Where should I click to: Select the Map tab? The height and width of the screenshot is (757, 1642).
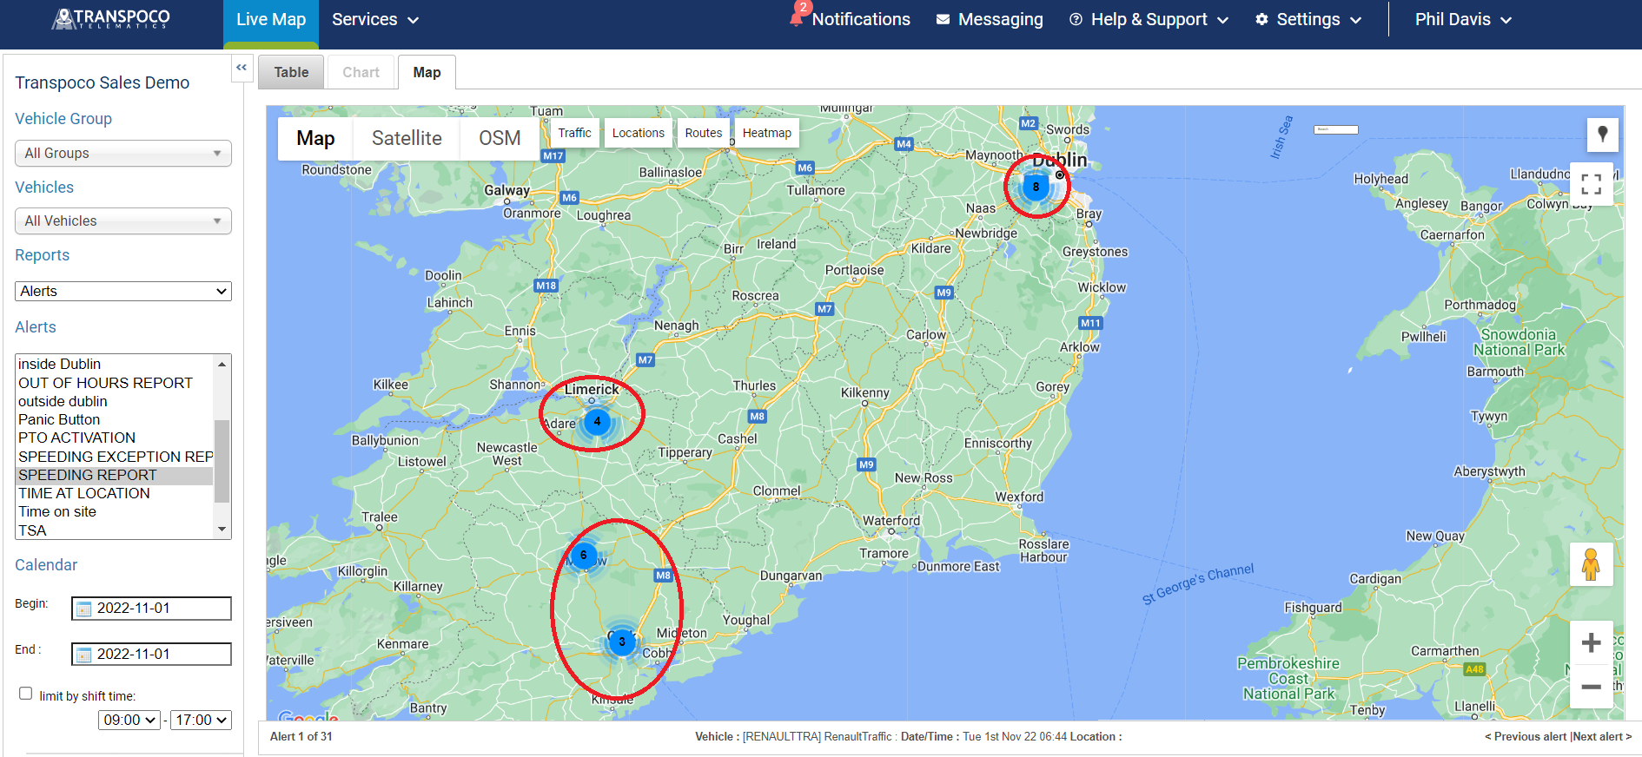(x=427, y=72)
